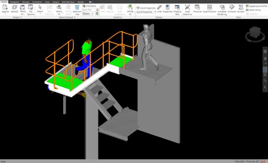Open the Animator tool

click(x=232, y=8)
